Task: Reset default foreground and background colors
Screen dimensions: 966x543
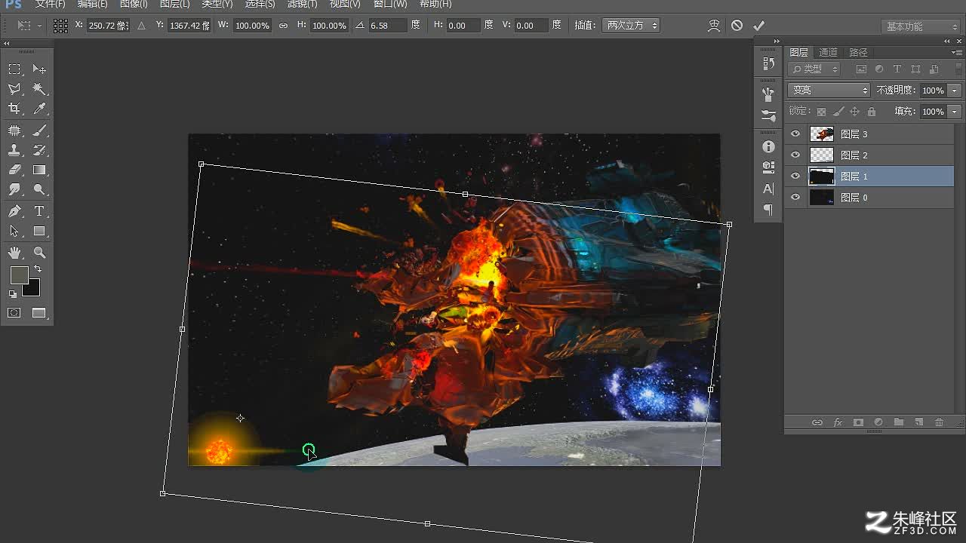Action: 12,295
